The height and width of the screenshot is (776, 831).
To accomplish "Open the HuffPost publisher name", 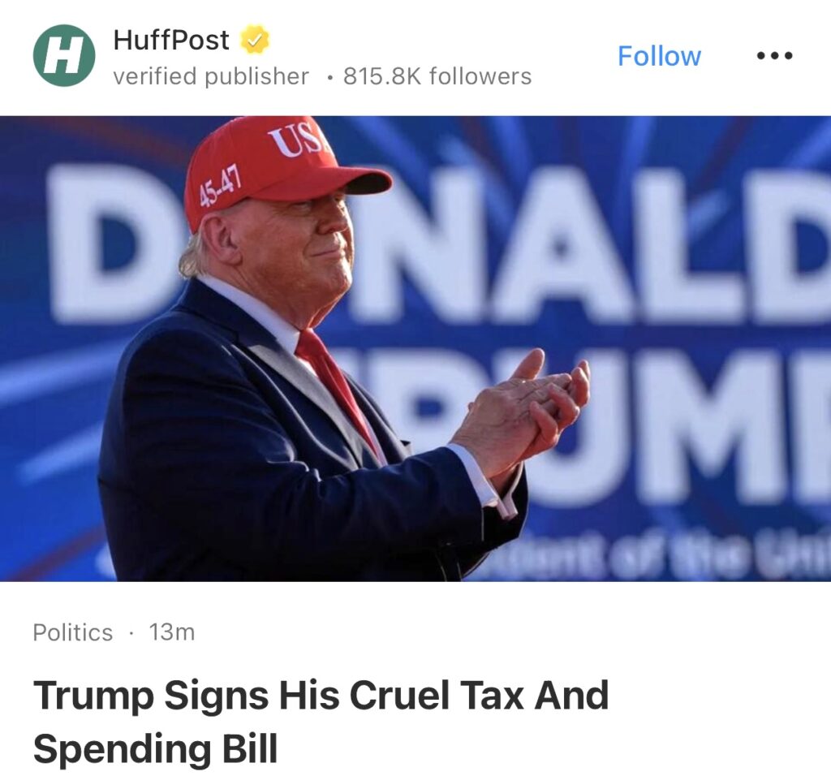I will 171,39.
